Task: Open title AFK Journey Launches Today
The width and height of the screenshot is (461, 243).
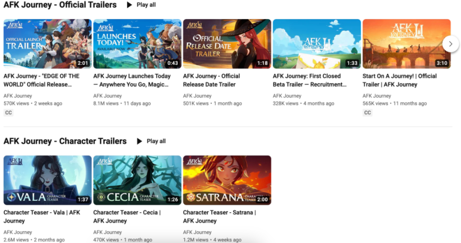Action: [x=132, y=80]
